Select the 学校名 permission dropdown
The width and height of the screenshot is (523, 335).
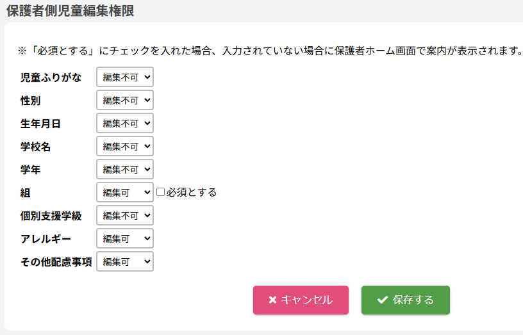(125, 147)
